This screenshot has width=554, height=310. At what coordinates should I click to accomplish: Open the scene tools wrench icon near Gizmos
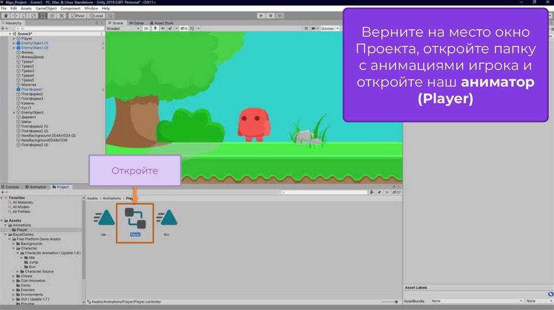(306, 28)
